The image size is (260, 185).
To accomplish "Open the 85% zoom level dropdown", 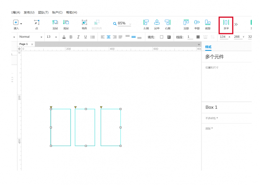I will click(x=130, y=24).
